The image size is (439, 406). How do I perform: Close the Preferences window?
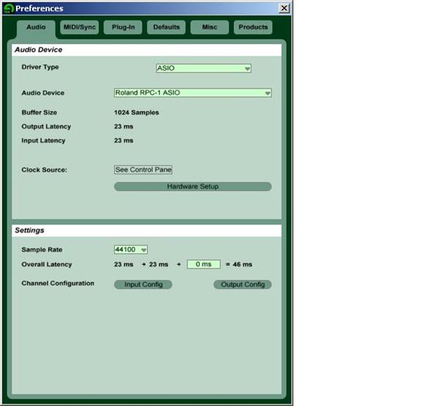[x=284, y=8]
